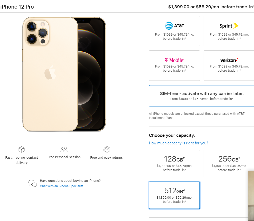Screen dimensions: 254x221
Task: Click the T-Mobile logo
Action: tap(174, 60)
